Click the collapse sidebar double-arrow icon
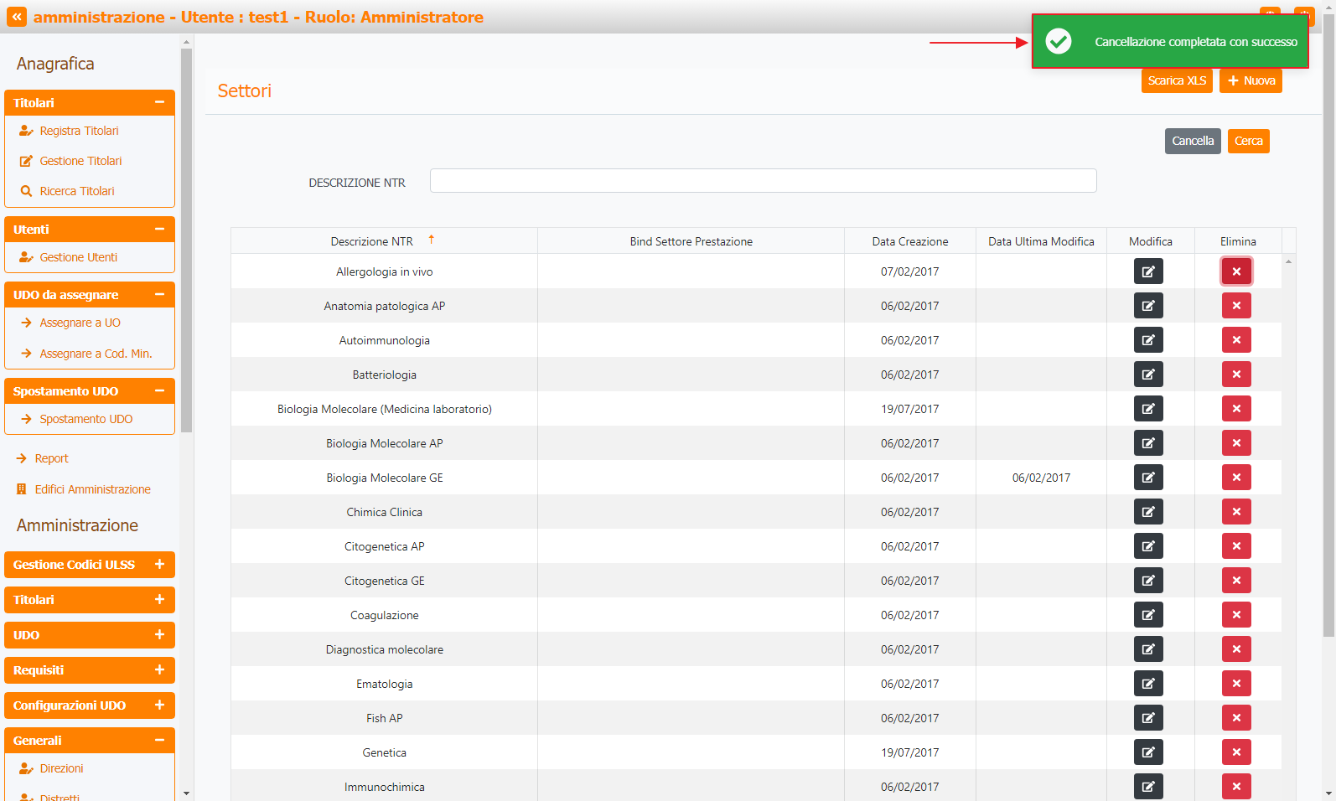This screenshot has width=1336, height=801. pos(17,17)
